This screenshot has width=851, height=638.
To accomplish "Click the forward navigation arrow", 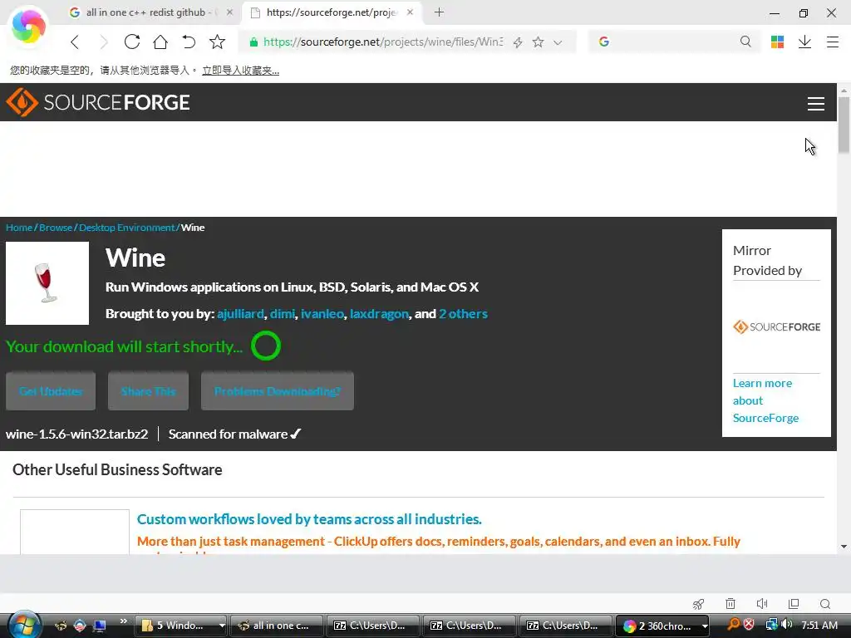I will (x=103, y=42).
